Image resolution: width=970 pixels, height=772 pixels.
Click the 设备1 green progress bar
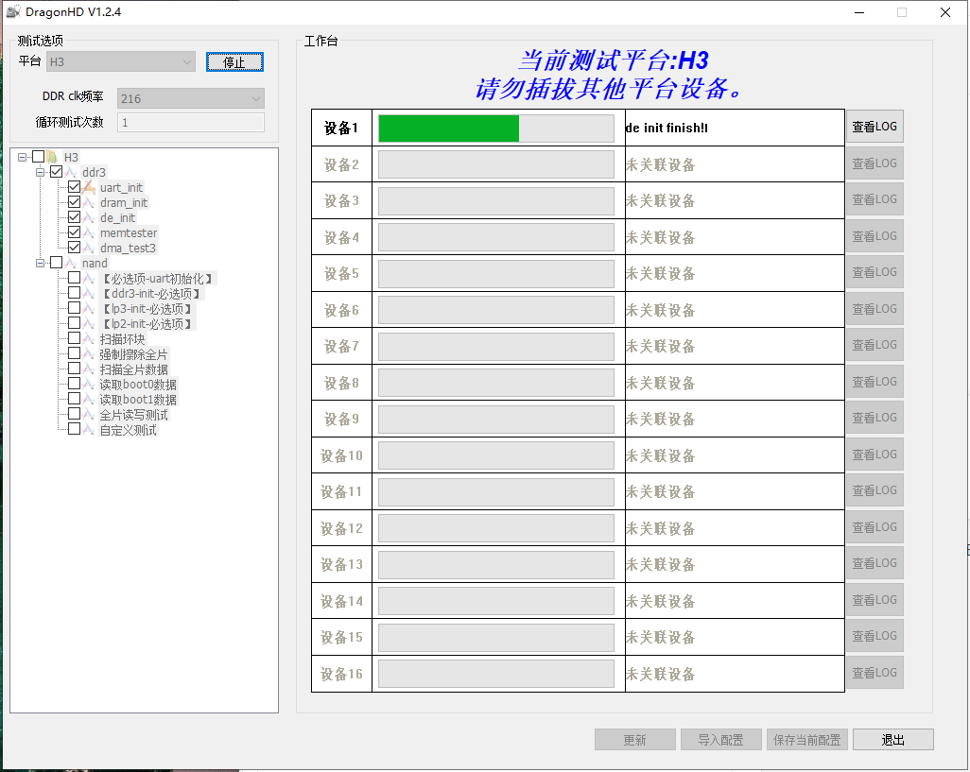click(449, 128)
